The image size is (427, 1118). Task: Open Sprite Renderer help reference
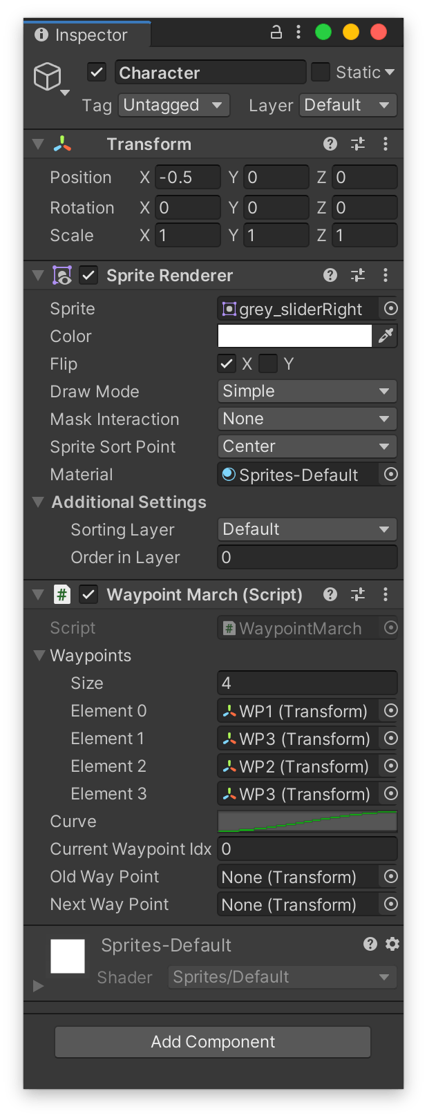[330, 275]
